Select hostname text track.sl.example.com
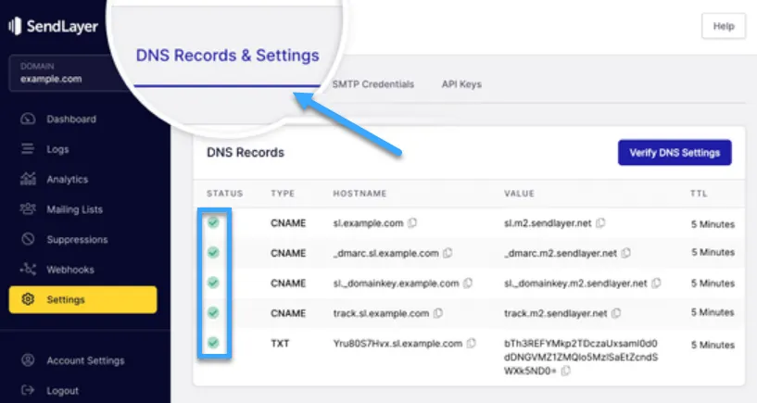The image size is (757, 403). point(381,313)
